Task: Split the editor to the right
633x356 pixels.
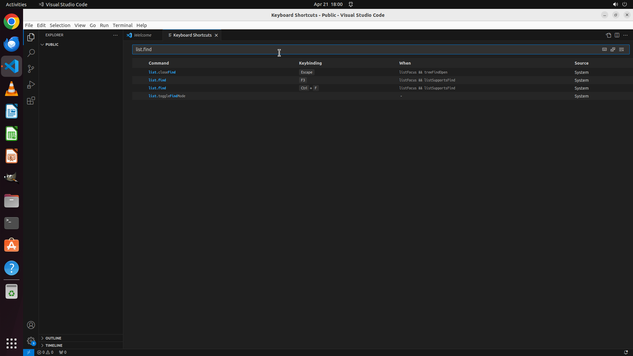Action: tap(617, 35)
